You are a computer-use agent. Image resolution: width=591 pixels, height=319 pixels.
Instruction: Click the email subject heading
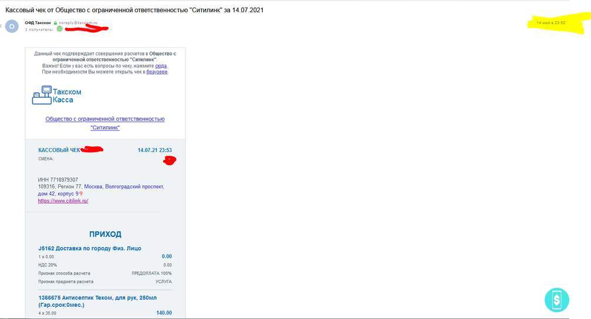(134, 10)
